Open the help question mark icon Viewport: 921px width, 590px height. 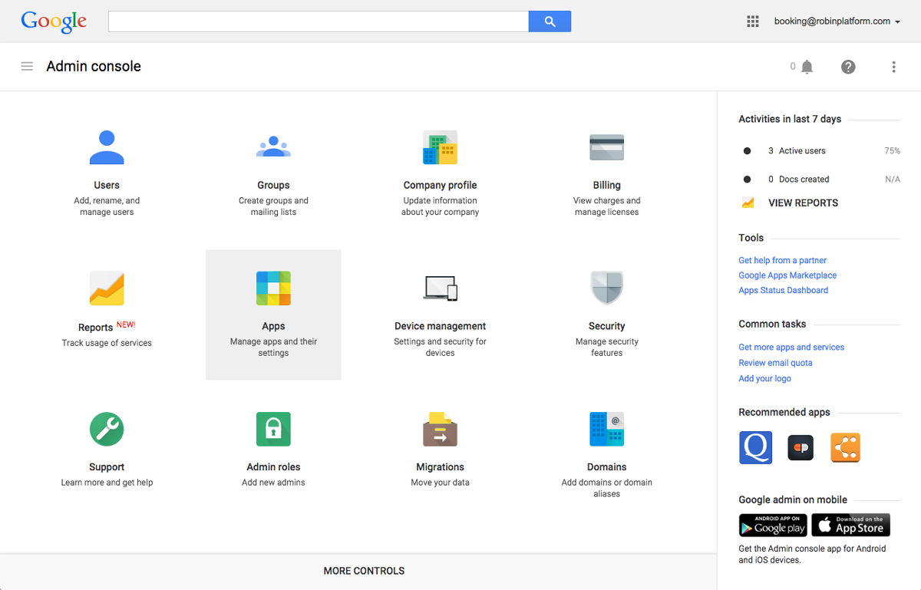848,67
